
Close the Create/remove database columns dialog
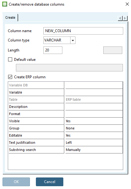pyautogui.click(x=127, y=4)
